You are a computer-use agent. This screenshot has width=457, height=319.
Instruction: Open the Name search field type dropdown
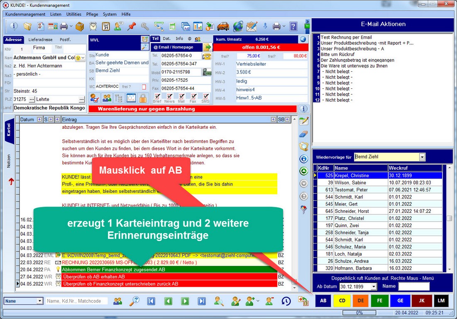point(40,301)
